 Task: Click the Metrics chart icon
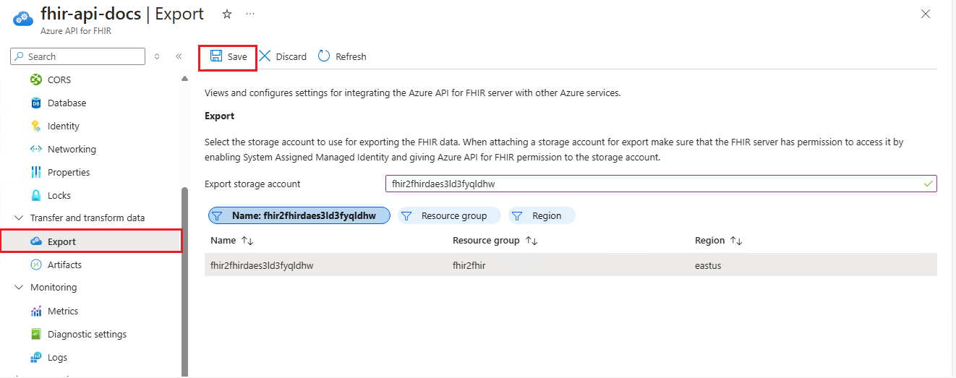tap(36, 311)
